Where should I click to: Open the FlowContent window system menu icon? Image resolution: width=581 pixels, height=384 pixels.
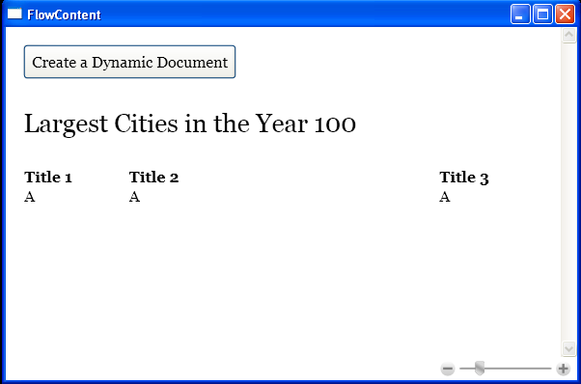14,14
